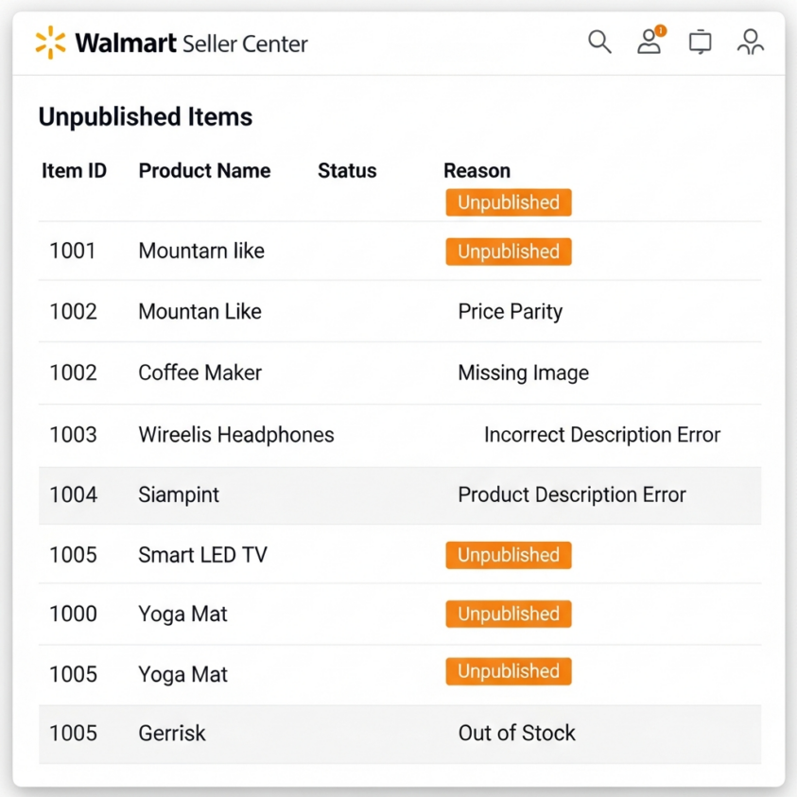797x797 pixels.
Task: Click the Unpublished Items heading
Action: (146, 117)
